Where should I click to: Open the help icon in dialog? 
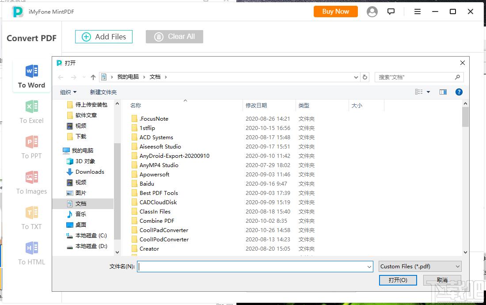(x=459, y=92)
